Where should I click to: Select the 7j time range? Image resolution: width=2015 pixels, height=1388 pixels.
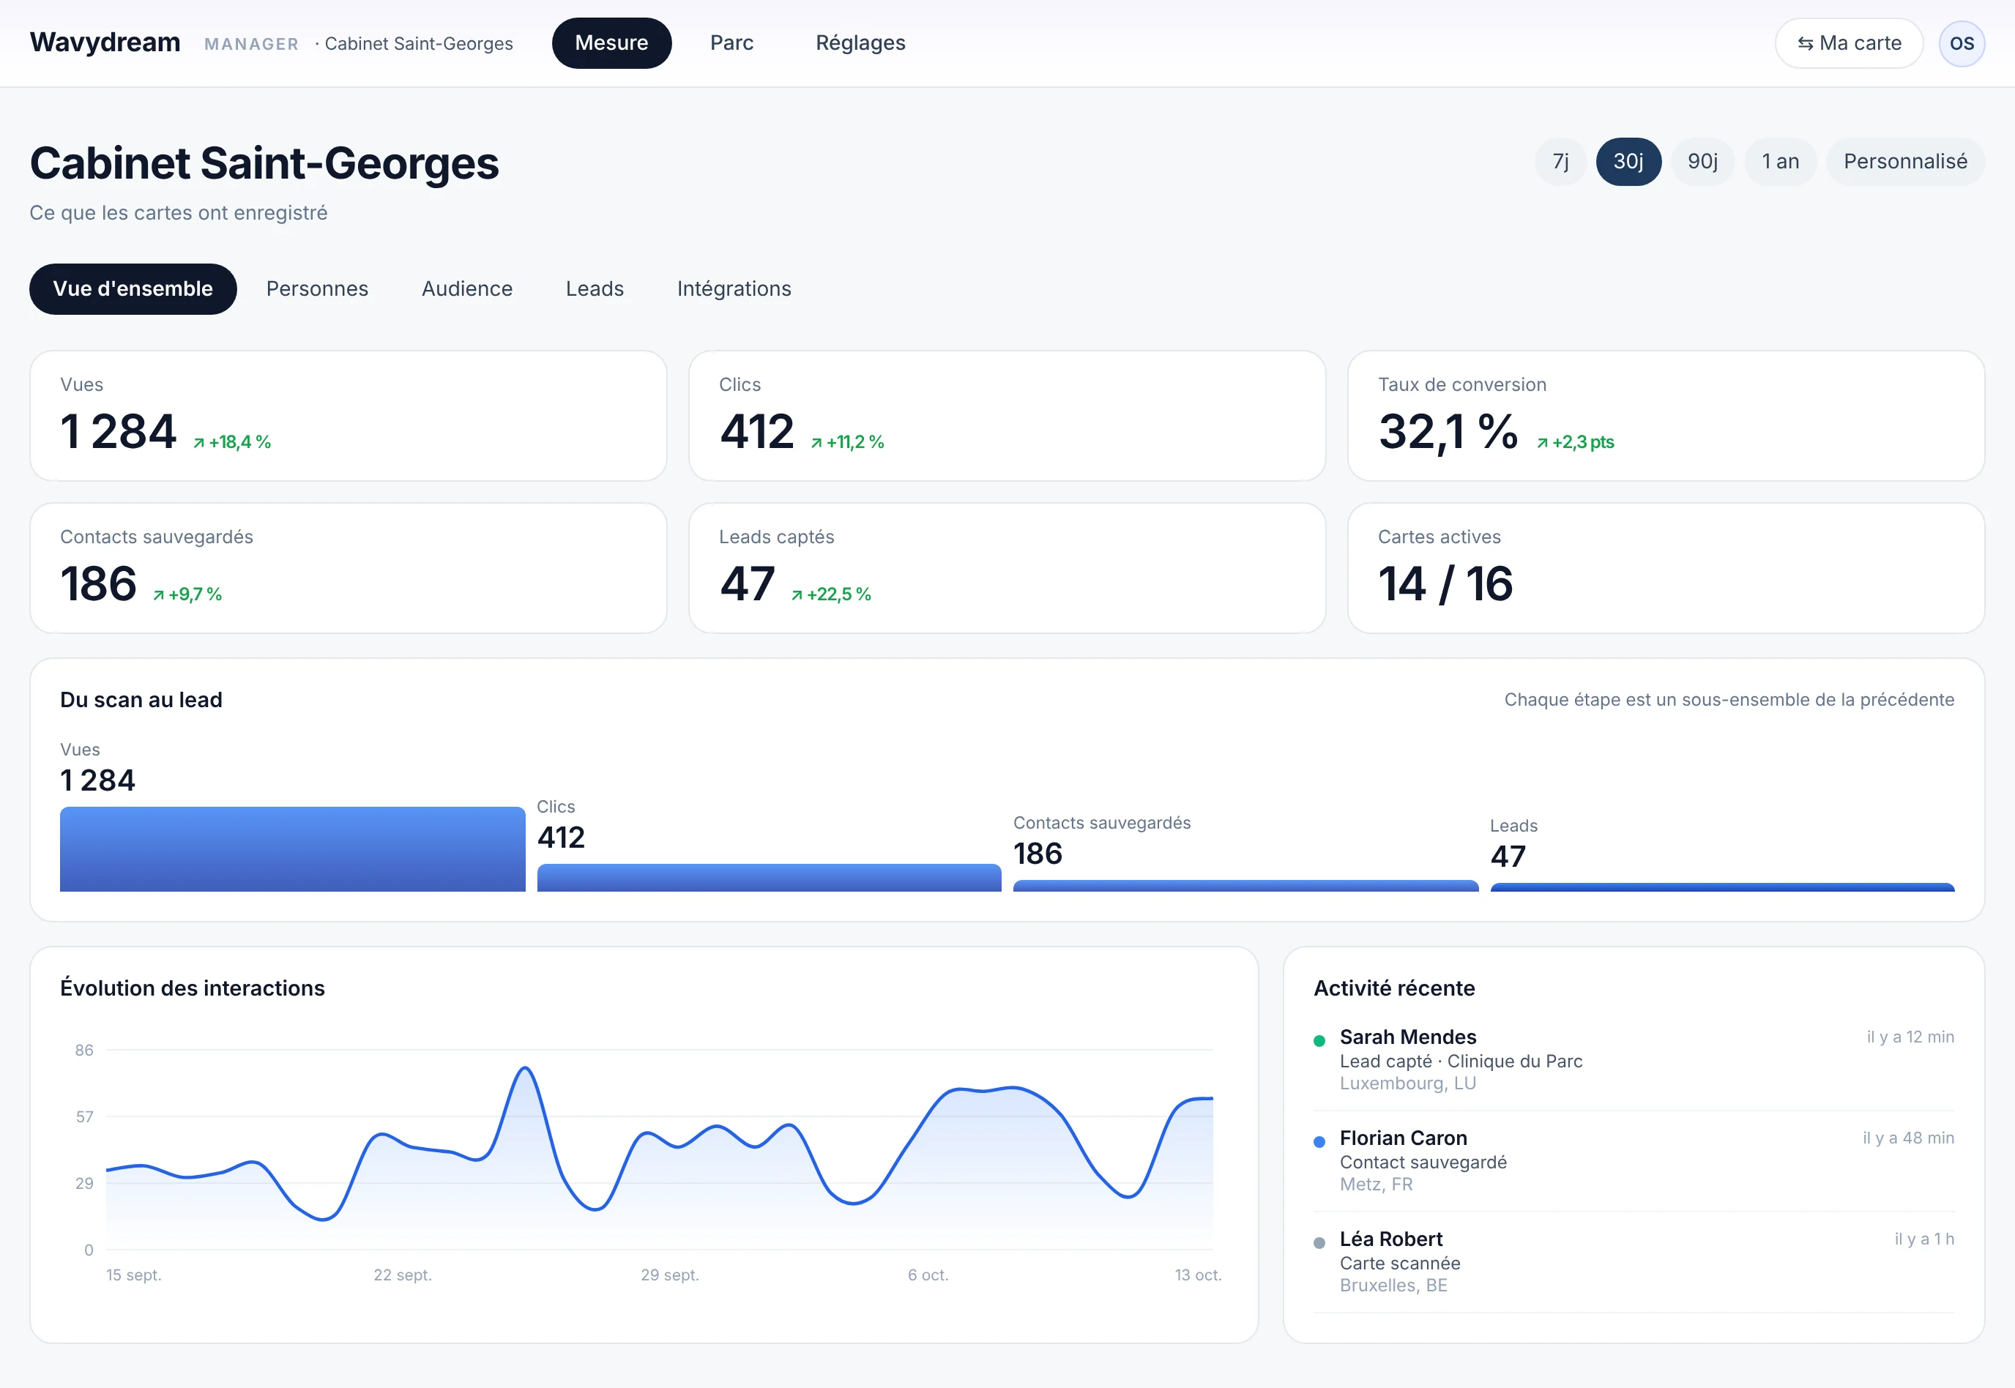point(1560,162)
